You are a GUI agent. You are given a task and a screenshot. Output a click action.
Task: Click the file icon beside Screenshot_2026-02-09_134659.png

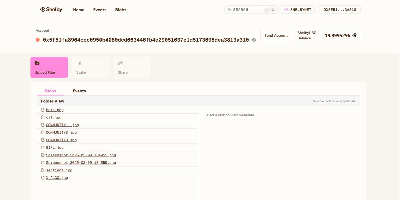(x=43, y=163)
